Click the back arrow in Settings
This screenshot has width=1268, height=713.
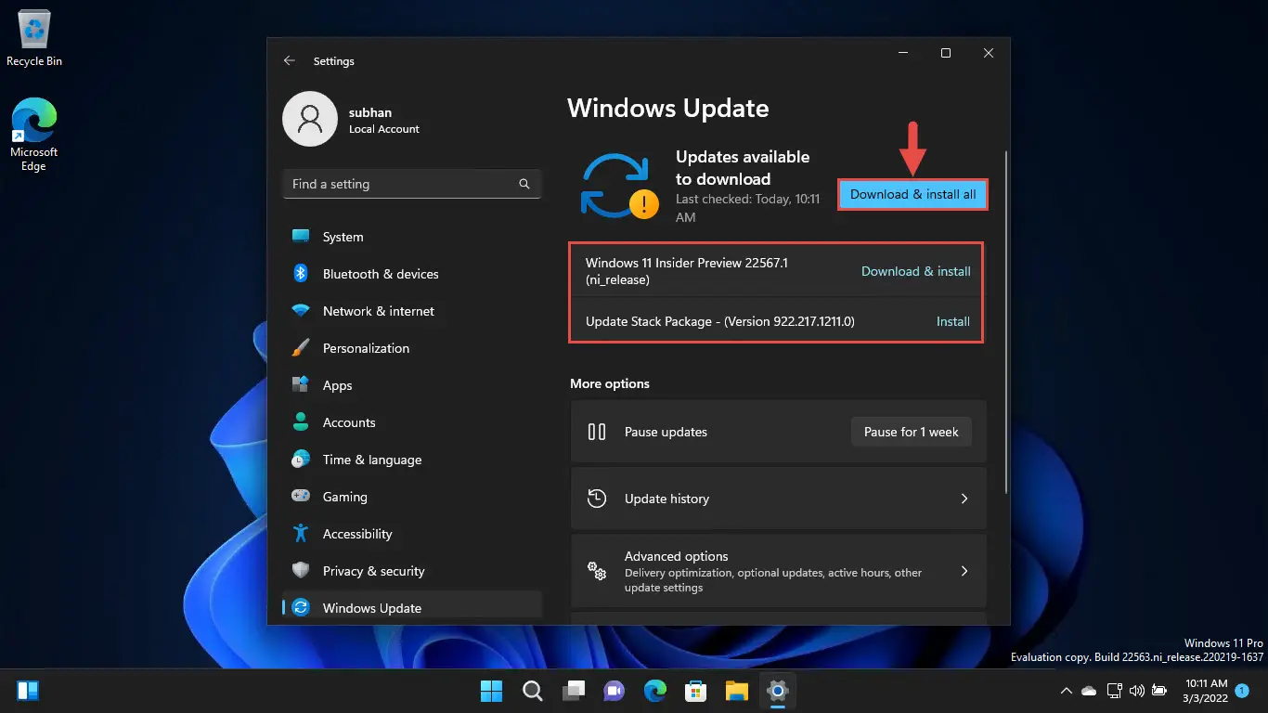click(290, 60)
